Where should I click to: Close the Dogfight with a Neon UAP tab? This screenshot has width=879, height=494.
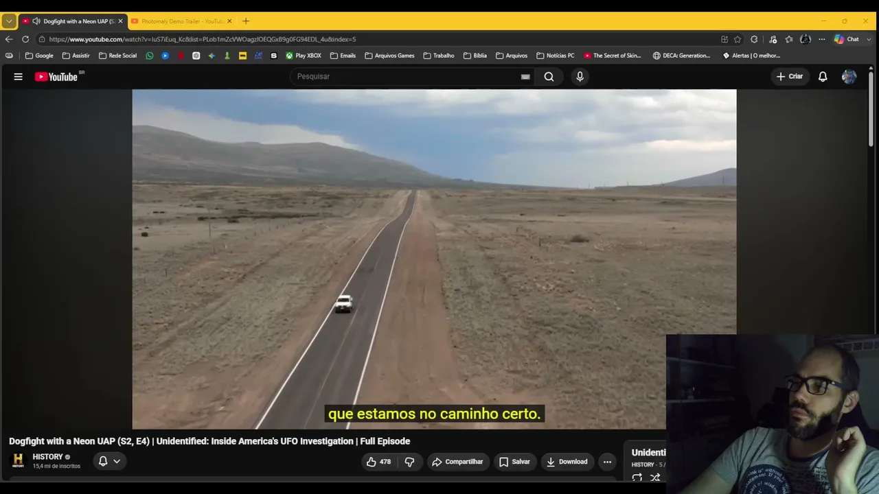pyautogui.click(x=120, y=21)
